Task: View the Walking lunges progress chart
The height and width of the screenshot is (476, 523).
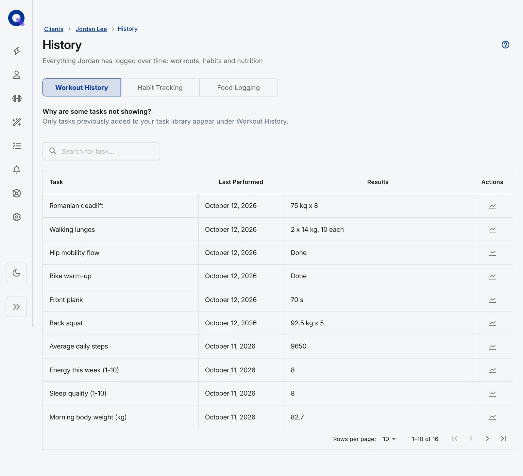Action: pos(492,229)
